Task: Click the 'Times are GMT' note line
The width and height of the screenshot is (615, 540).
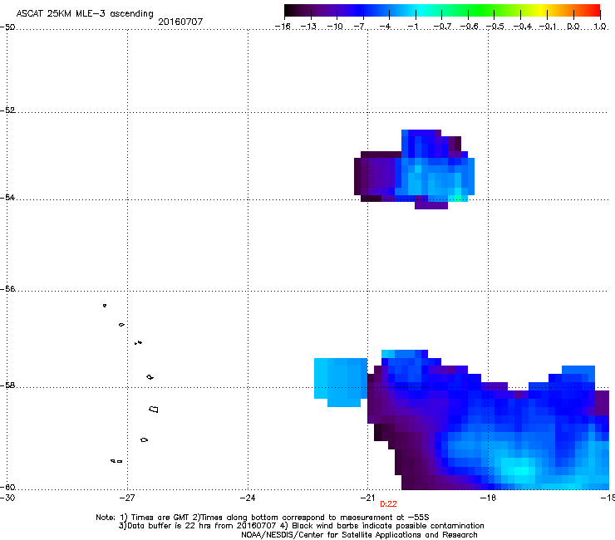Action: click(x=263, y=518)
